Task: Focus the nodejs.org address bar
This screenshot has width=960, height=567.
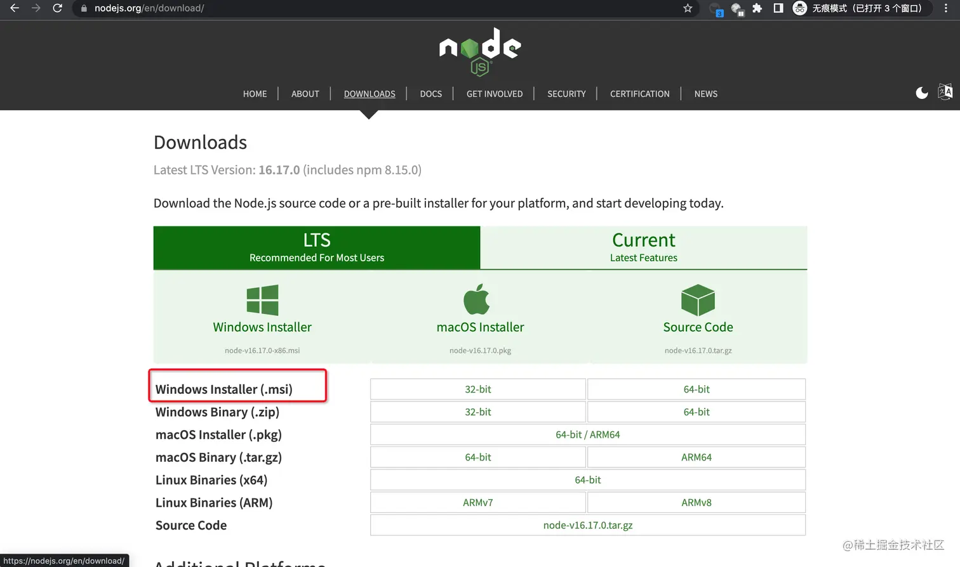Action: click(x=378, y=8)
